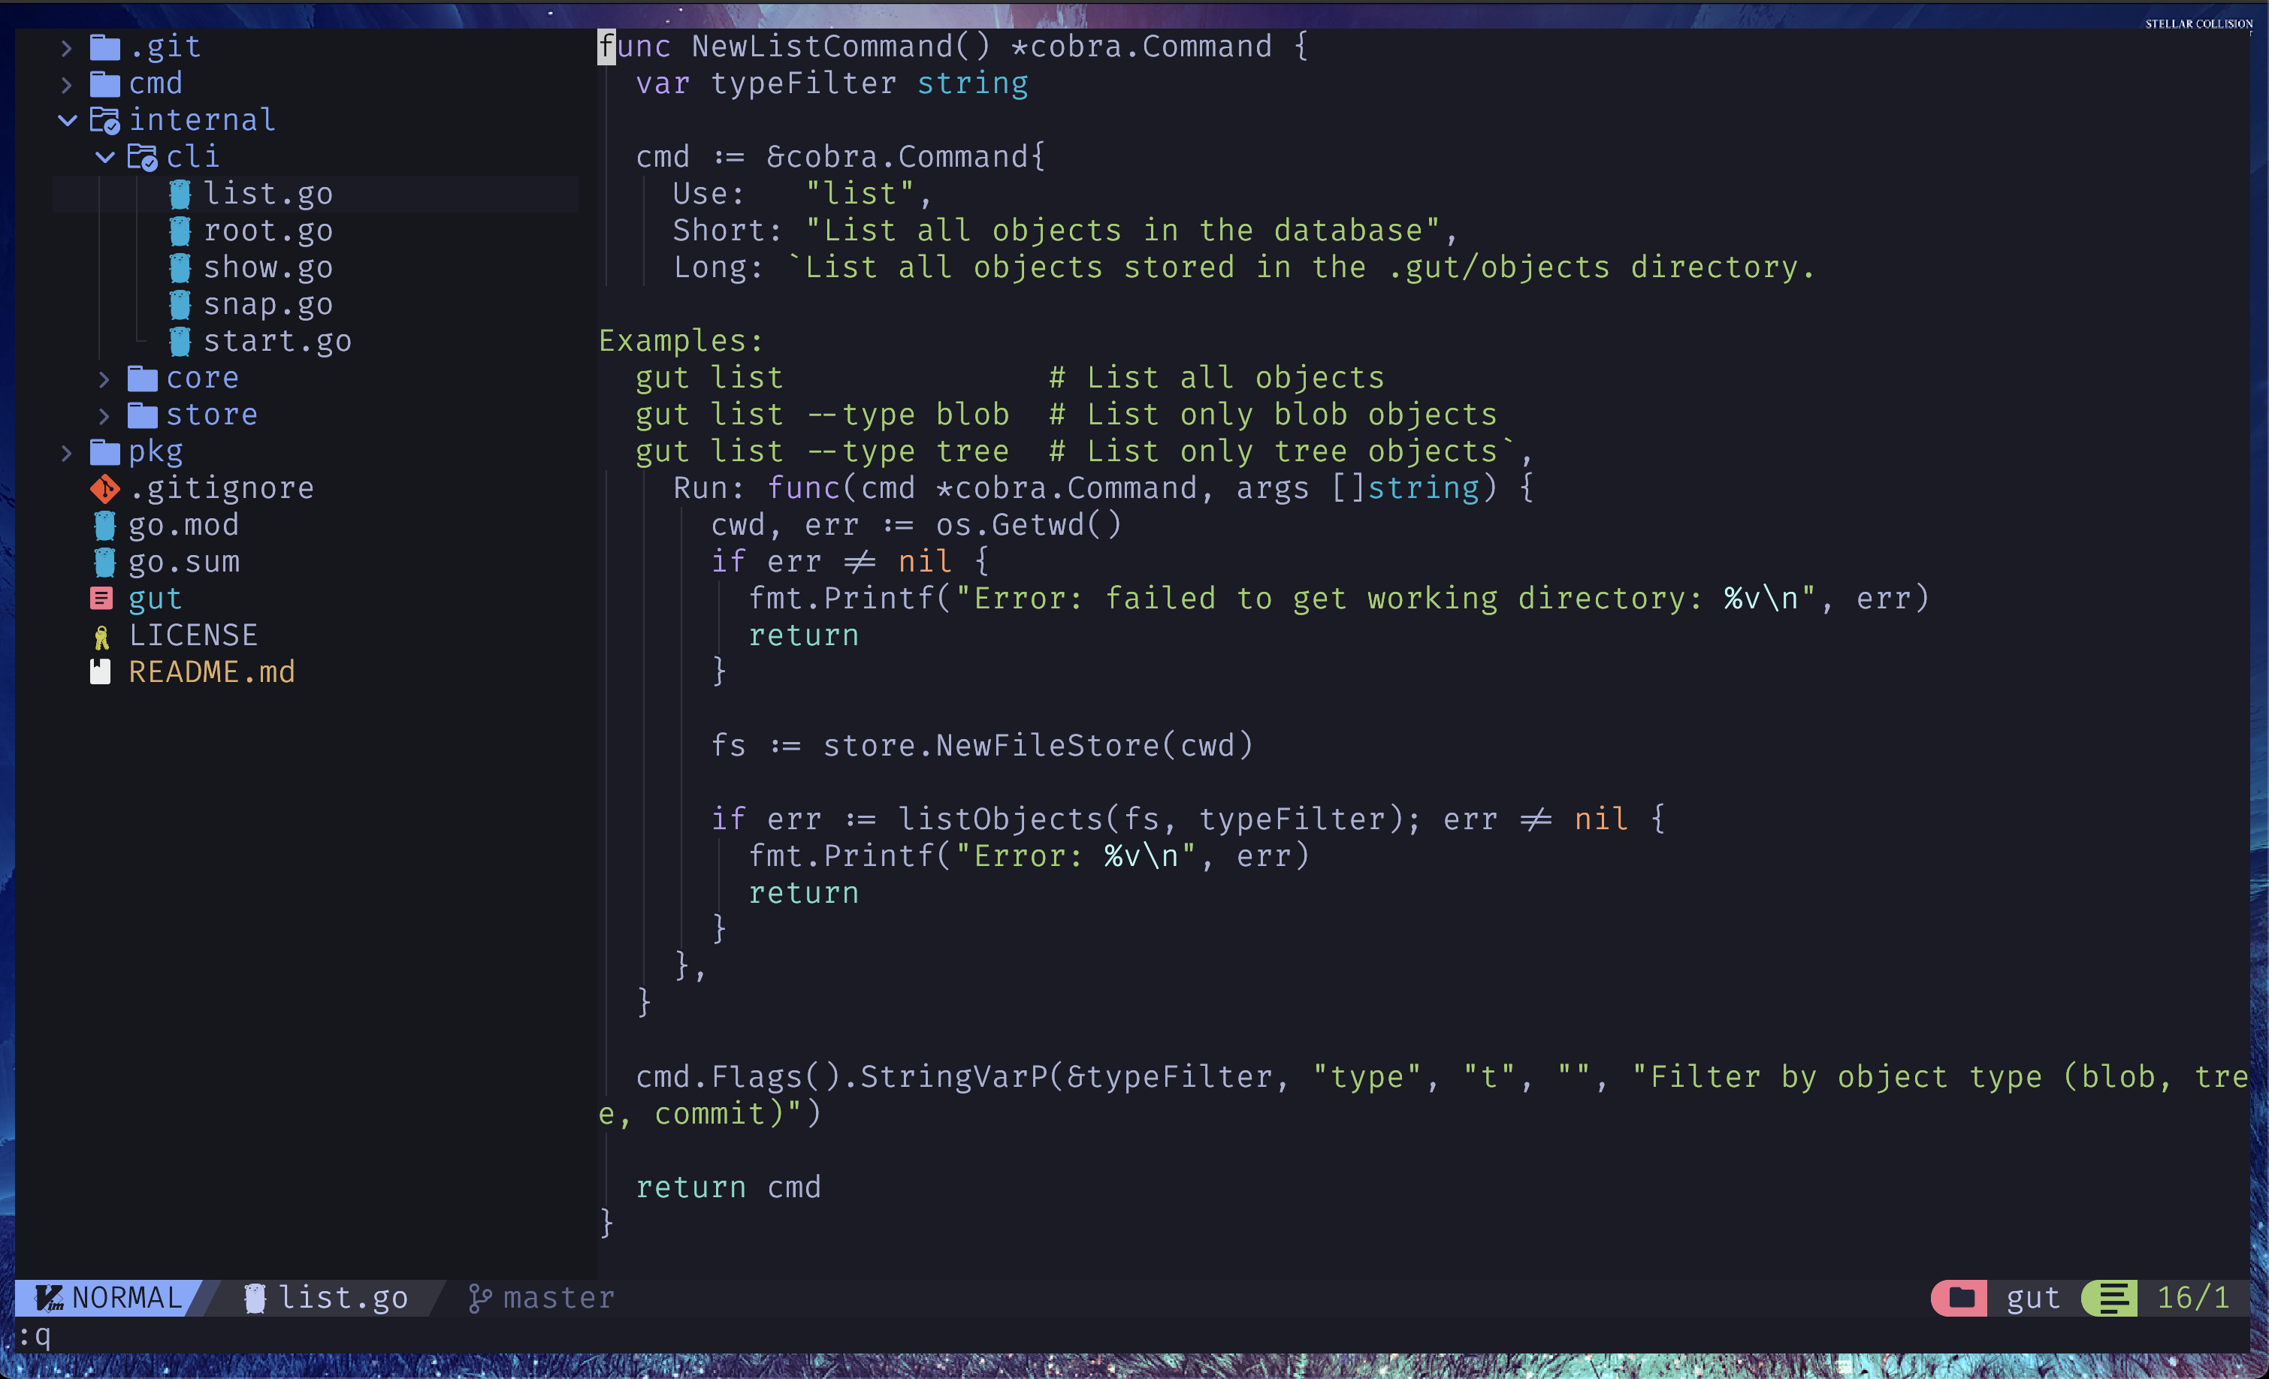Screen dimensions: 2269x1379
Task: Click the green lines icon by the line count
Action: coord(2113,1298)
